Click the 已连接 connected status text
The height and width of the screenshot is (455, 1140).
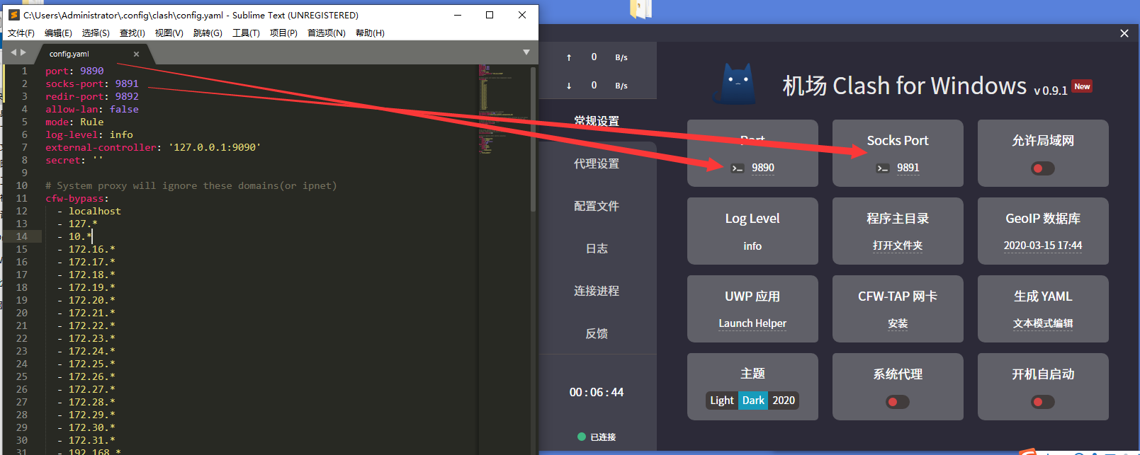pos(603,437)
